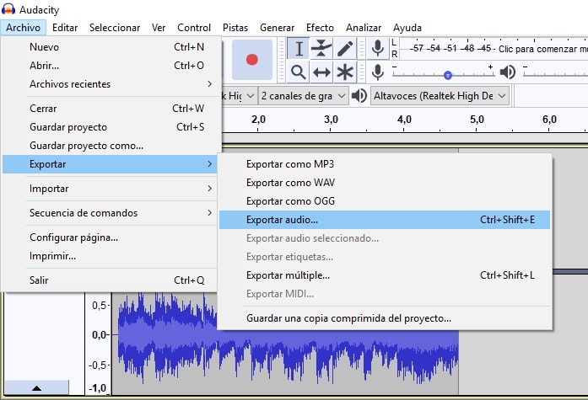
Task: Click the recording meter microphone icon
Action: pos(378,49)
